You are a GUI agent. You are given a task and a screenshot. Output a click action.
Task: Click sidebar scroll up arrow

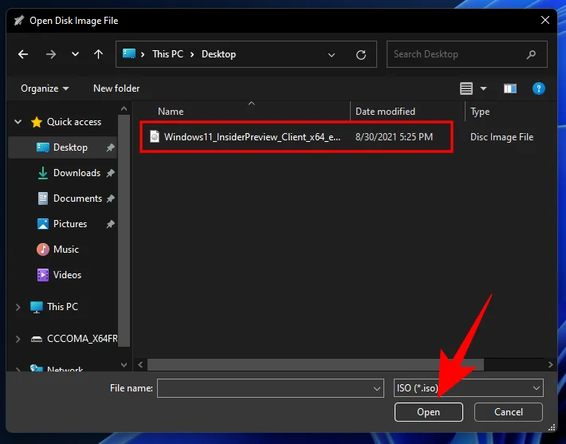click(x=124, y=108)
